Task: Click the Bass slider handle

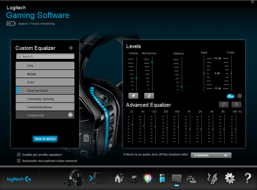Action: coord(204,73)
